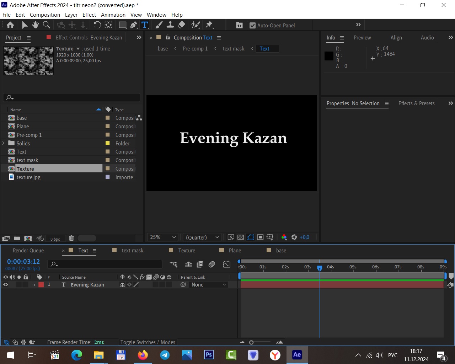Image resolution: width=455 pixels, height=364 pixels.
Task: Click the trash icon in Project panel
Action: [x=71, y=238]
